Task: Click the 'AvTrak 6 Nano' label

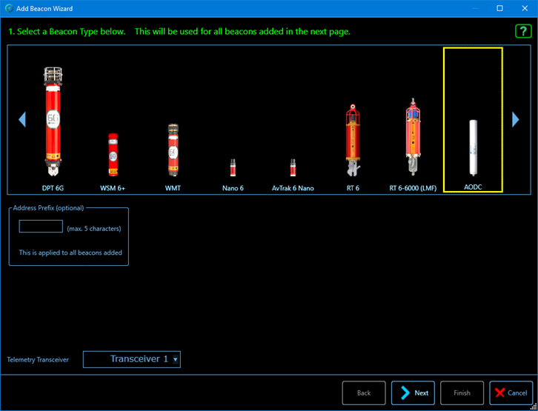Action: coord(293,188)
